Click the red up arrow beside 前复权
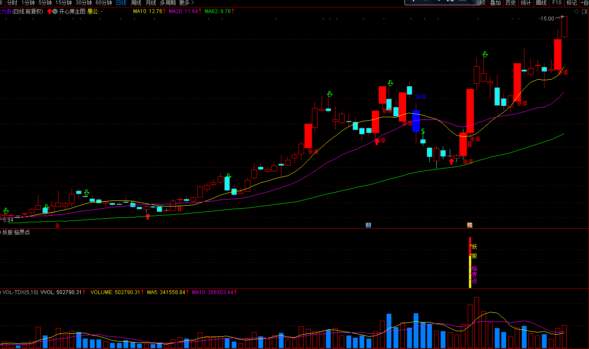 (x=49, y=11)
